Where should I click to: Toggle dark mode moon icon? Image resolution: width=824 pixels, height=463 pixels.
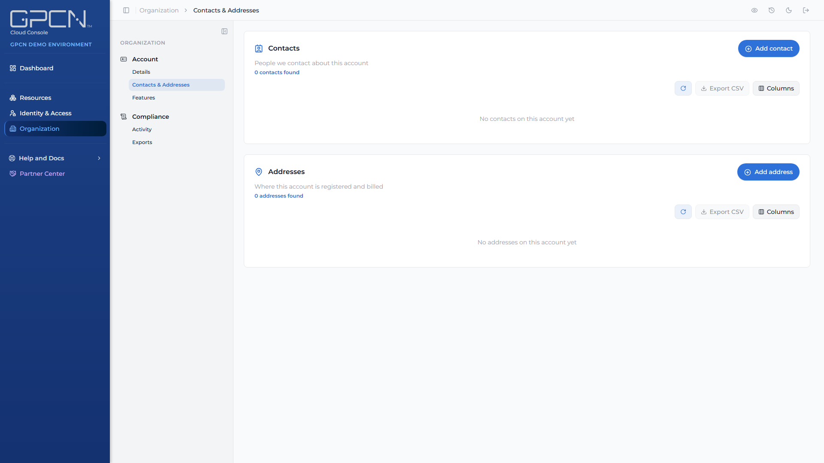[789, 10]
